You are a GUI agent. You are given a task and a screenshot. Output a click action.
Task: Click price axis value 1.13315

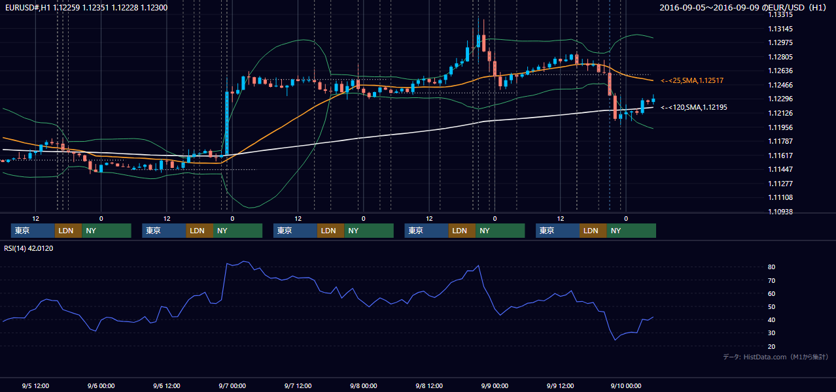(780, 14)
